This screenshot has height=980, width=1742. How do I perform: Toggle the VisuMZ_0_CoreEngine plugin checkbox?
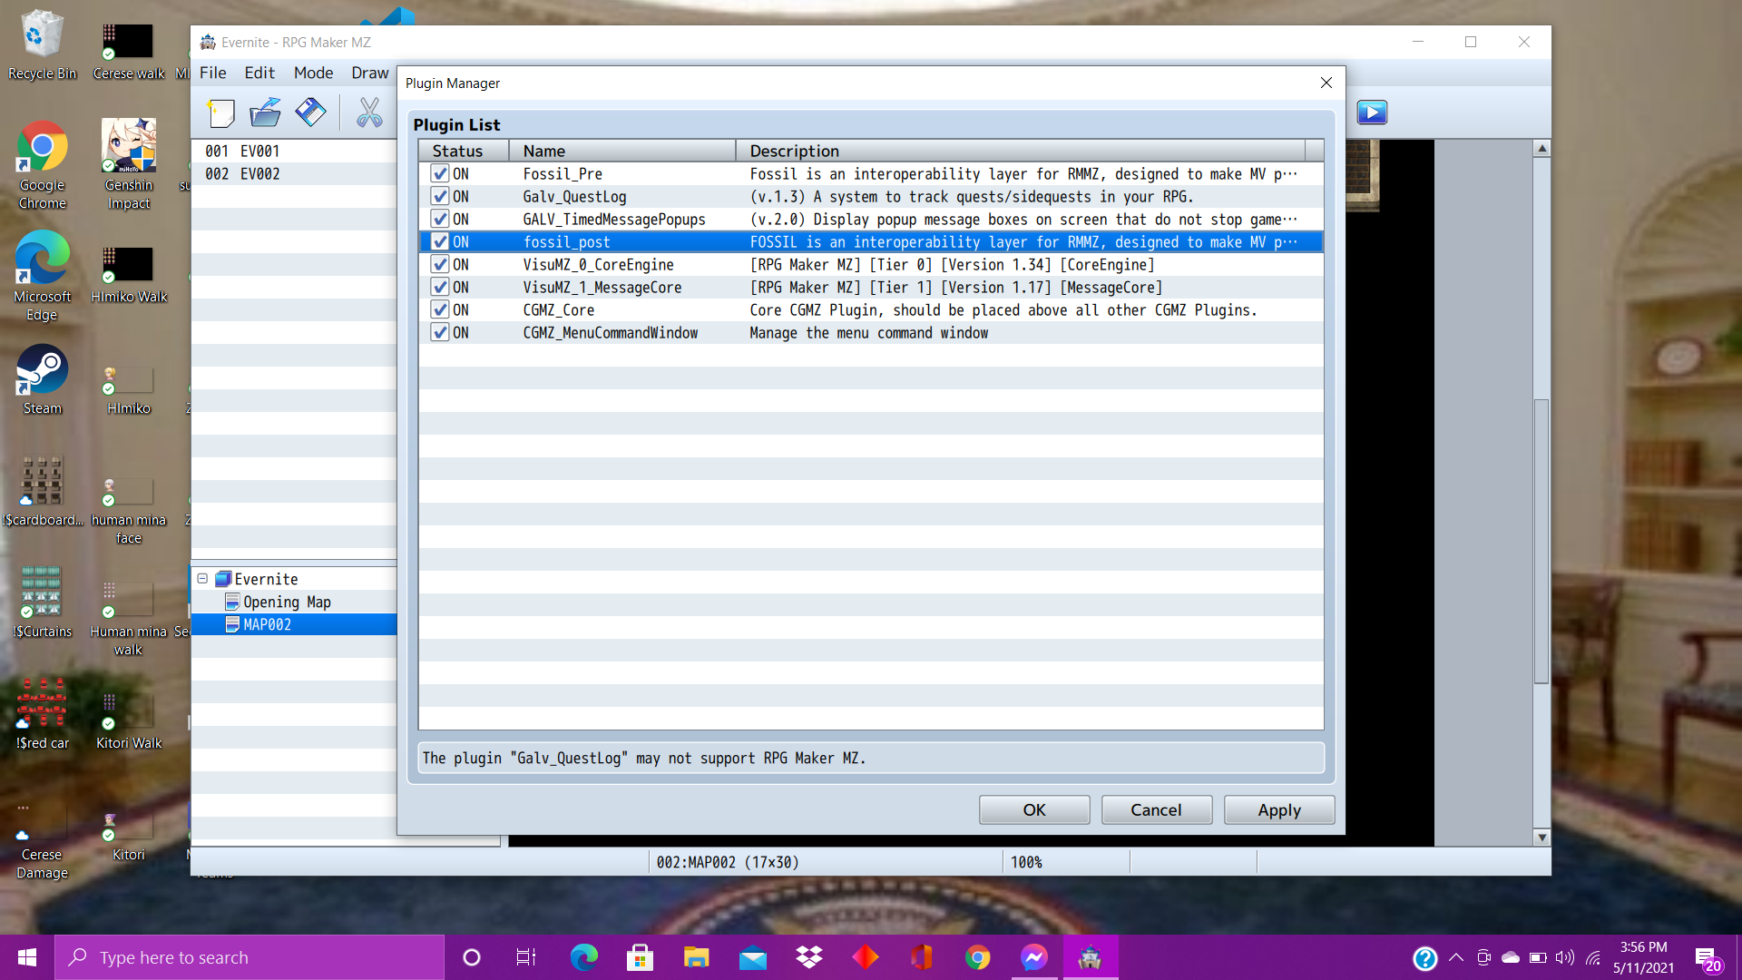[x=440, y=264]
